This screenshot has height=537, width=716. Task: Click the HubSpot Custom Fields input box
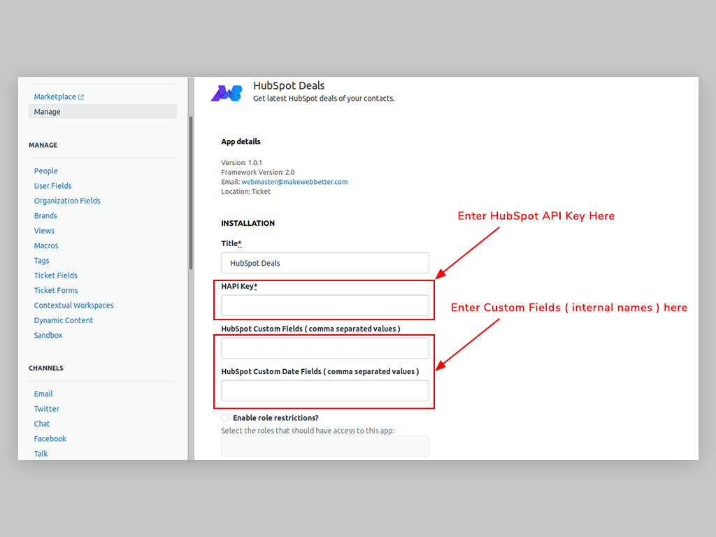pos(325,348)
